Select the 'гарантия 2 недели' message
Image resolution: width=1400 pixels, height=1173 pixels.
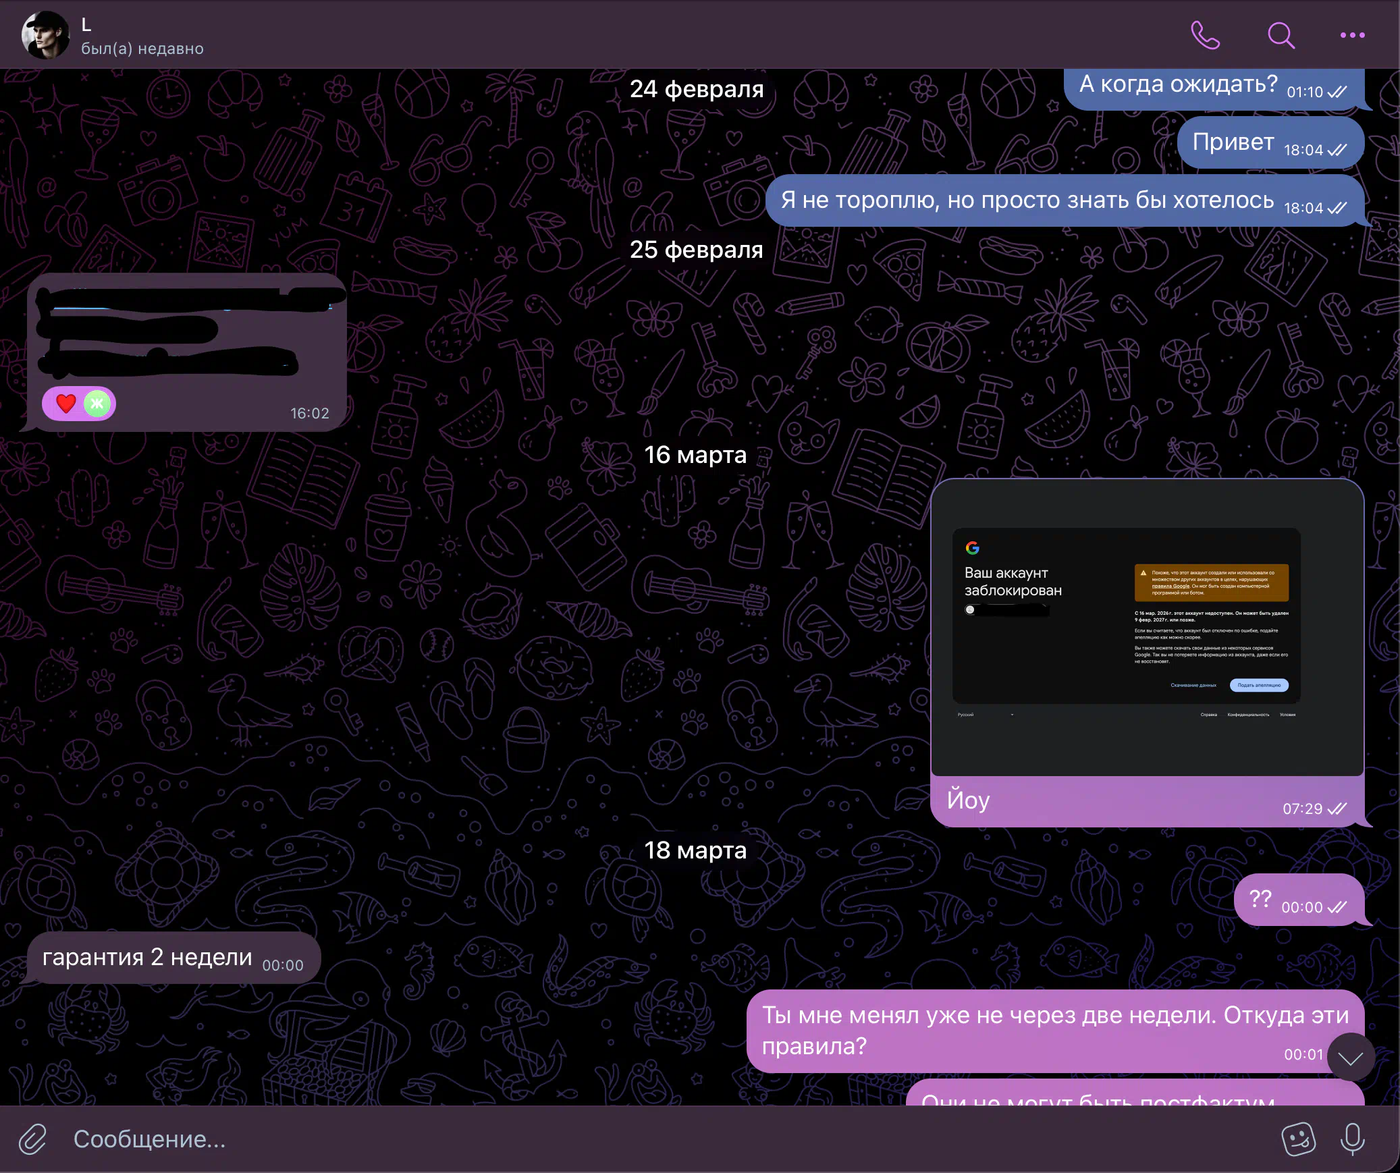[147, 957]
